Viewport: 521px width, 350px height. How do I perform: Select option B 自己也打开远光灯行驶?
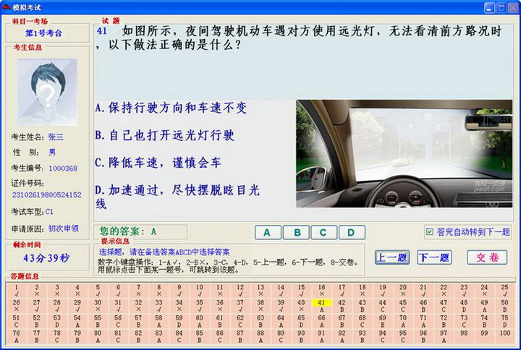click(165, 135)
